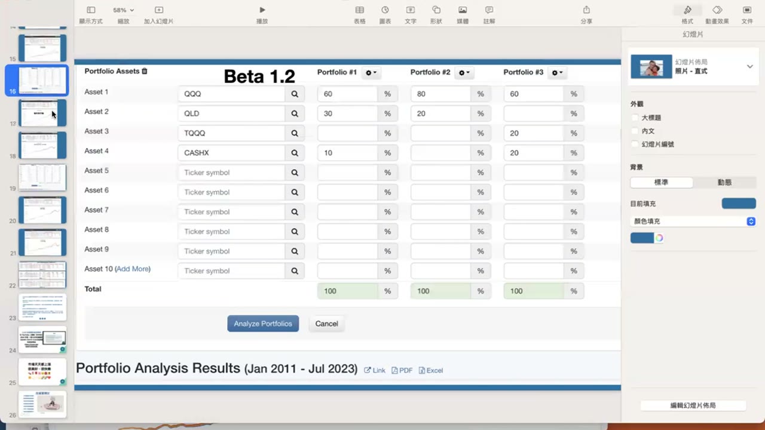This screenshot has height=430, width=765.
Task: Open the Portfolio #2 gear dropdown
Action: click(464, 72)
